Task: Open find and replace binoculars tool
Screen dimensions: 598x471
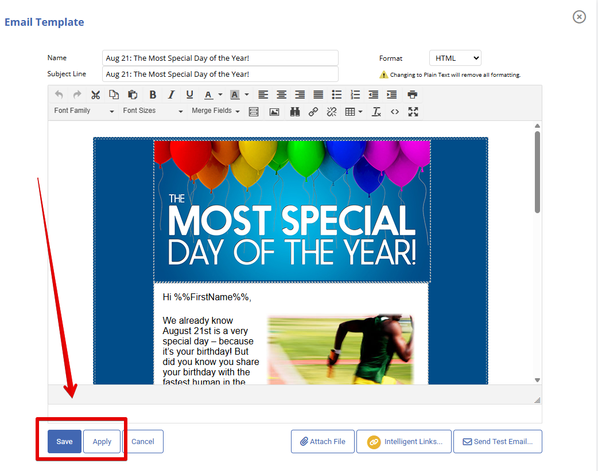Action: tap(295, 112)
